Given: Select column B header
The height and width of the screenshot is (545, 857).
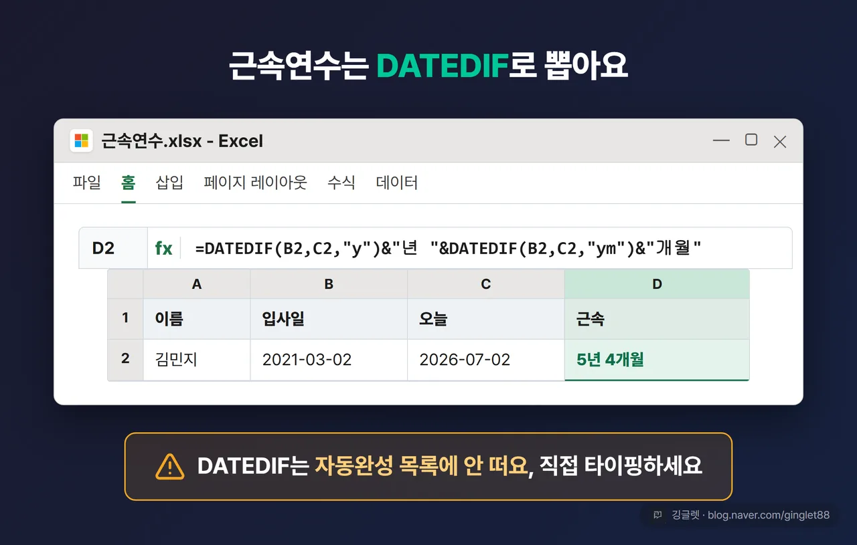Looking at the screenshot, I should pos(329,284).
